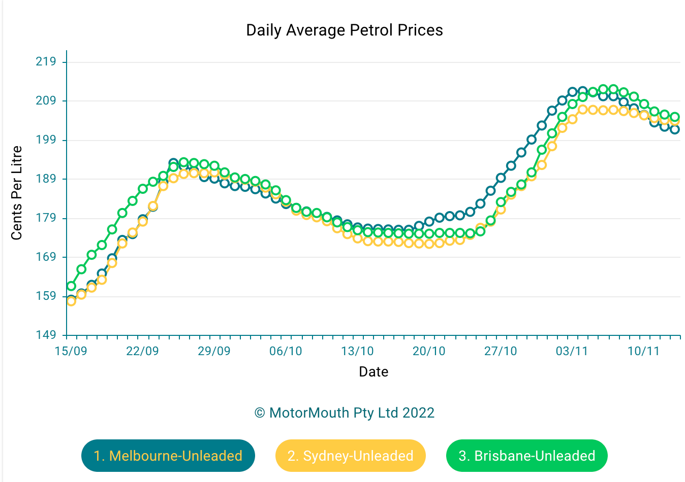Click Melbourne's final data point at far right

point(675,129)
